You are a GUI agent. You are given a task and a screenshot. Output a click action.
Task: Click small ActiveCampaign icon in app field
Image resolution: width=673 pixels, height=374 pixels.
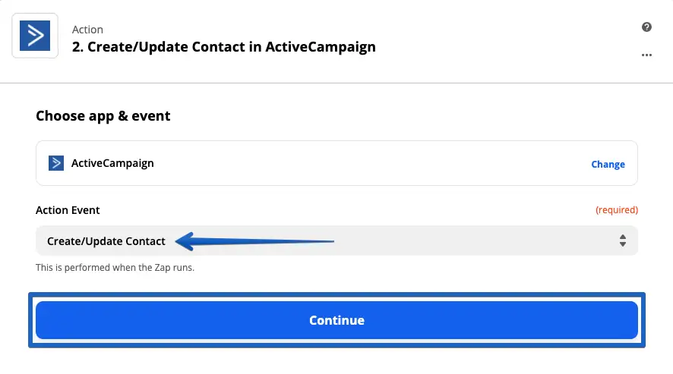(55, 163)
